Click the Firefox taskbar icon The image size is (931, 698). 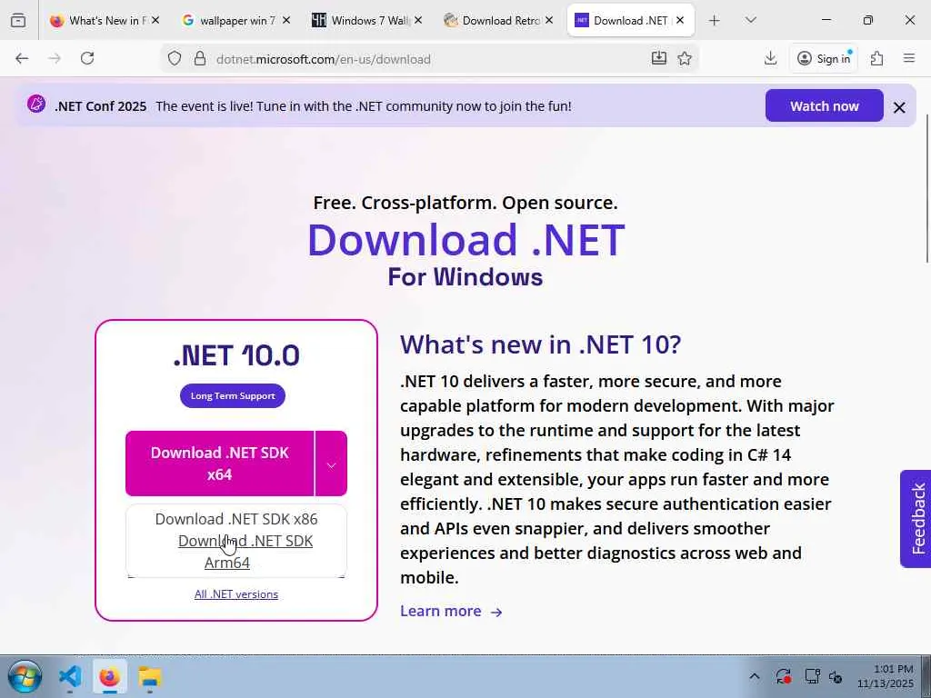(x=109, y=676)
